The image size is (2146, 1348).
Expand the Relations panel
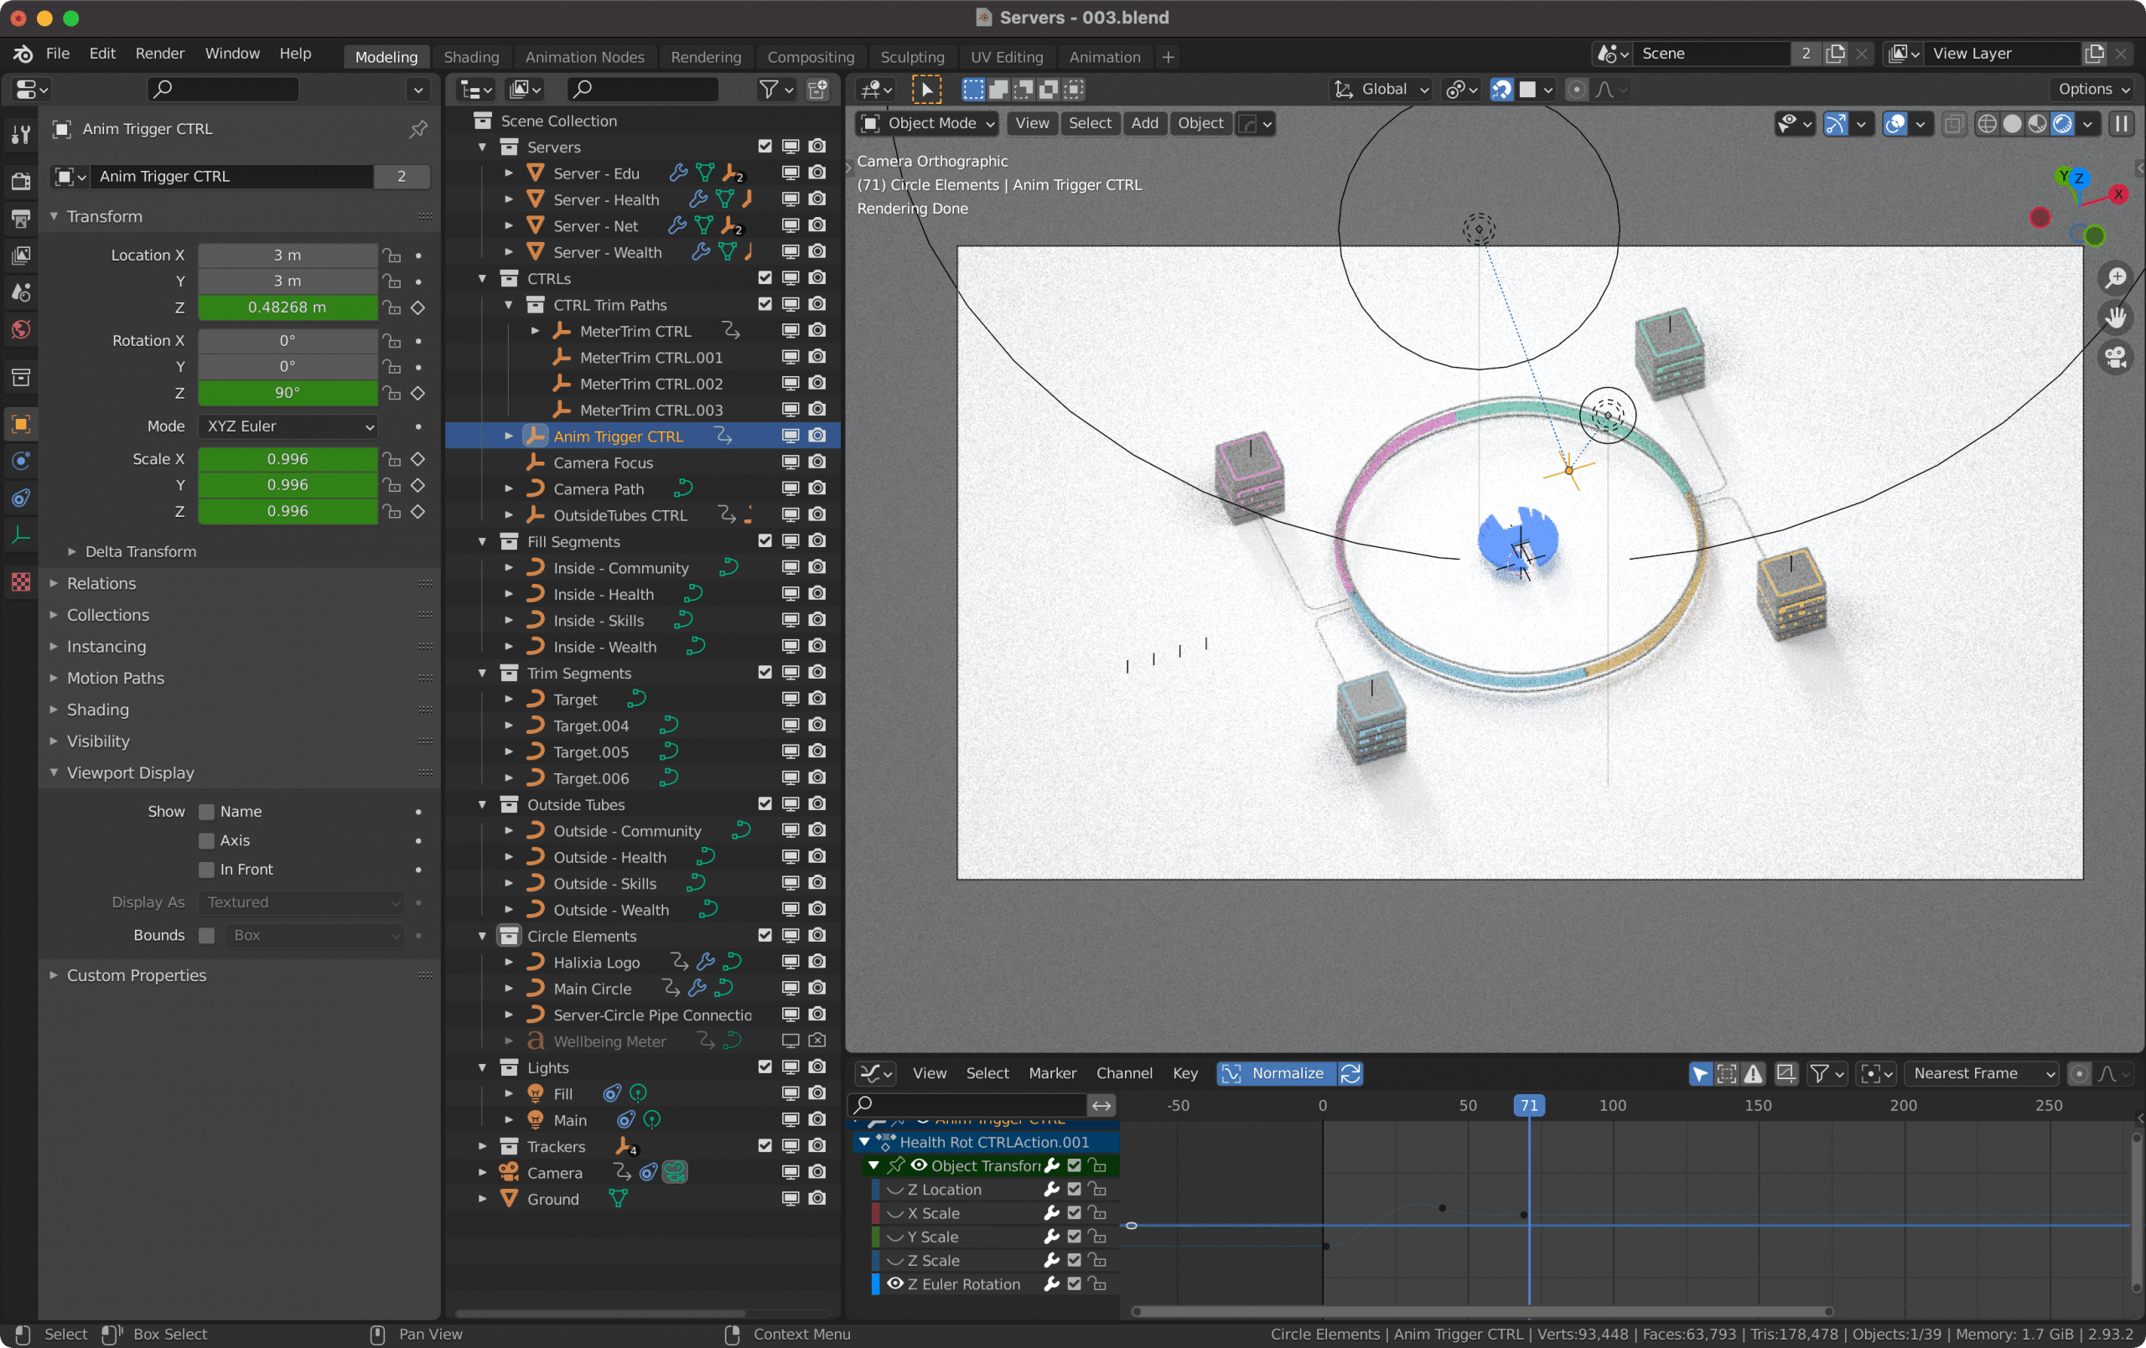click(54, 584)
